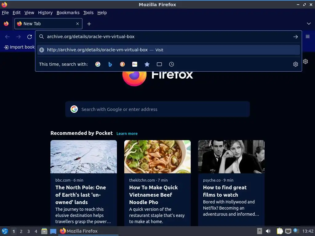Search this time with eBay icon
Screen dimensions: 315x236
coord(135,64)
